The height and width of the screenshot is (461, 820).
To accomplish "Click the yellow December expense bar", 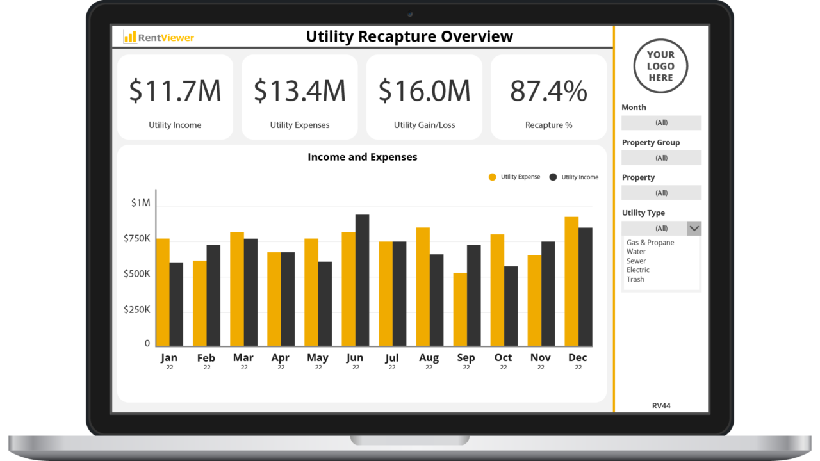I will [571, 282].
